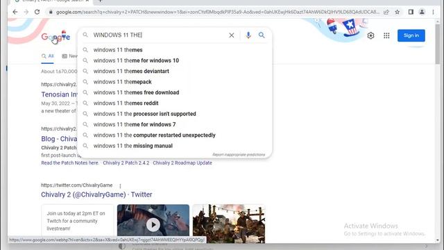Clear the search box with the X icon

click(x=231, y=35)
